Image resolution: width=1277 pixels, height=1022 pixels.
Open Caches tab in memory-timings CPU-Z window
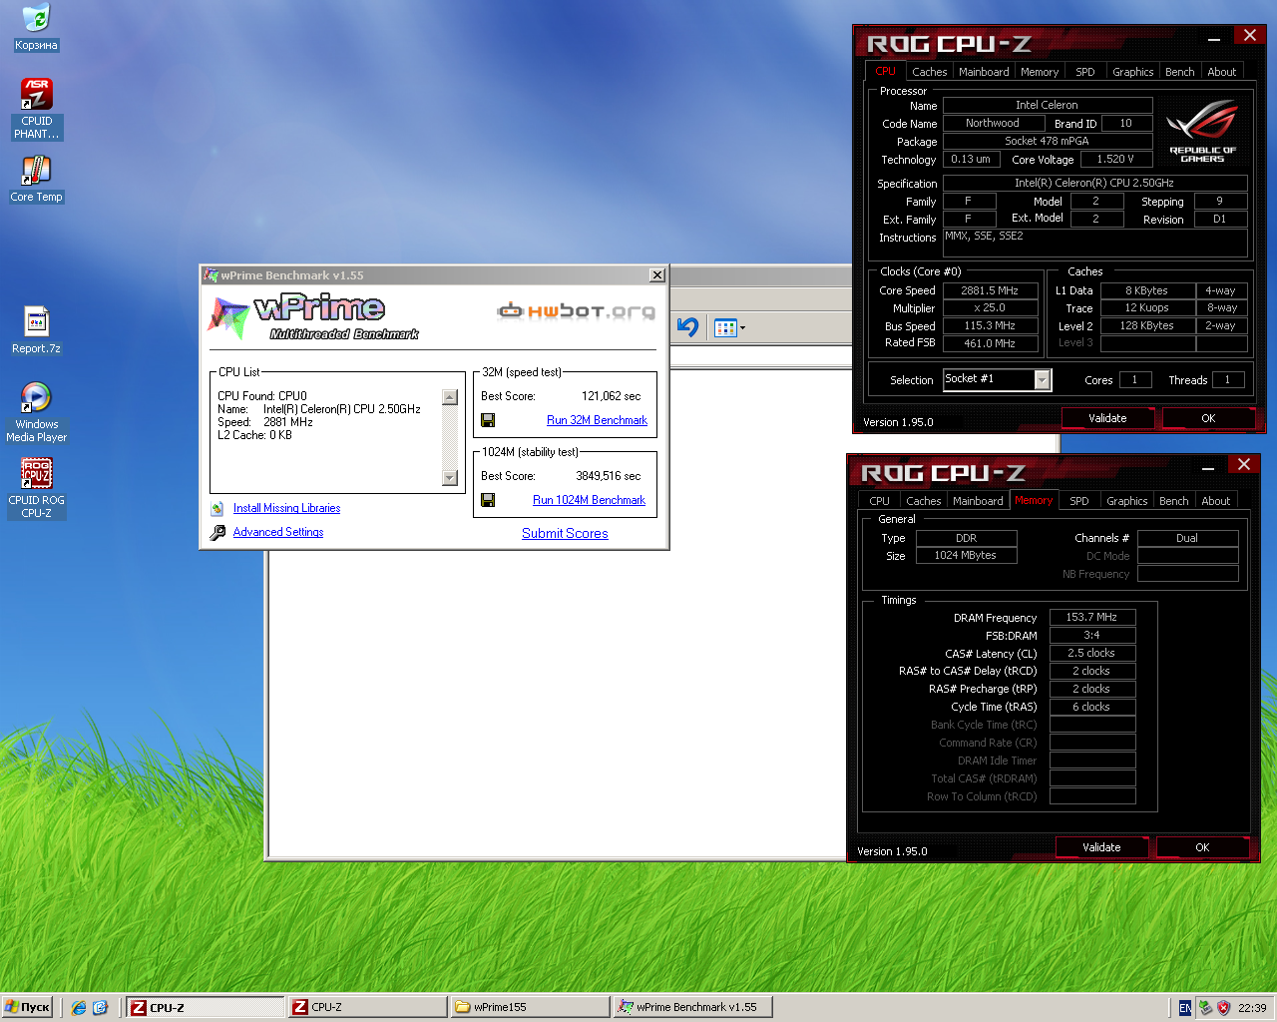click(x=924, y=501)
